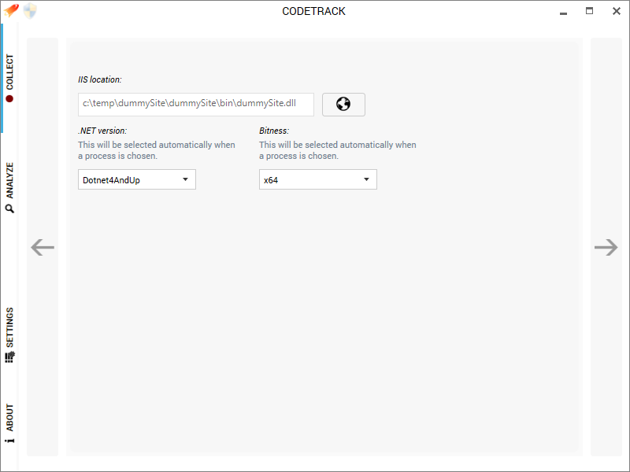Maximize the CodeTrack window

tap(589, 11)
